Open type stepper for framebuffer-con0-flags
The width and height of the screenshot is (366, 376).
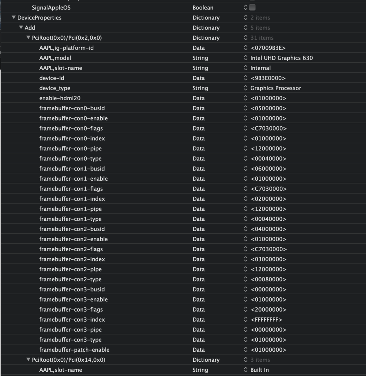pyautogui.click(x=246, y=128)
